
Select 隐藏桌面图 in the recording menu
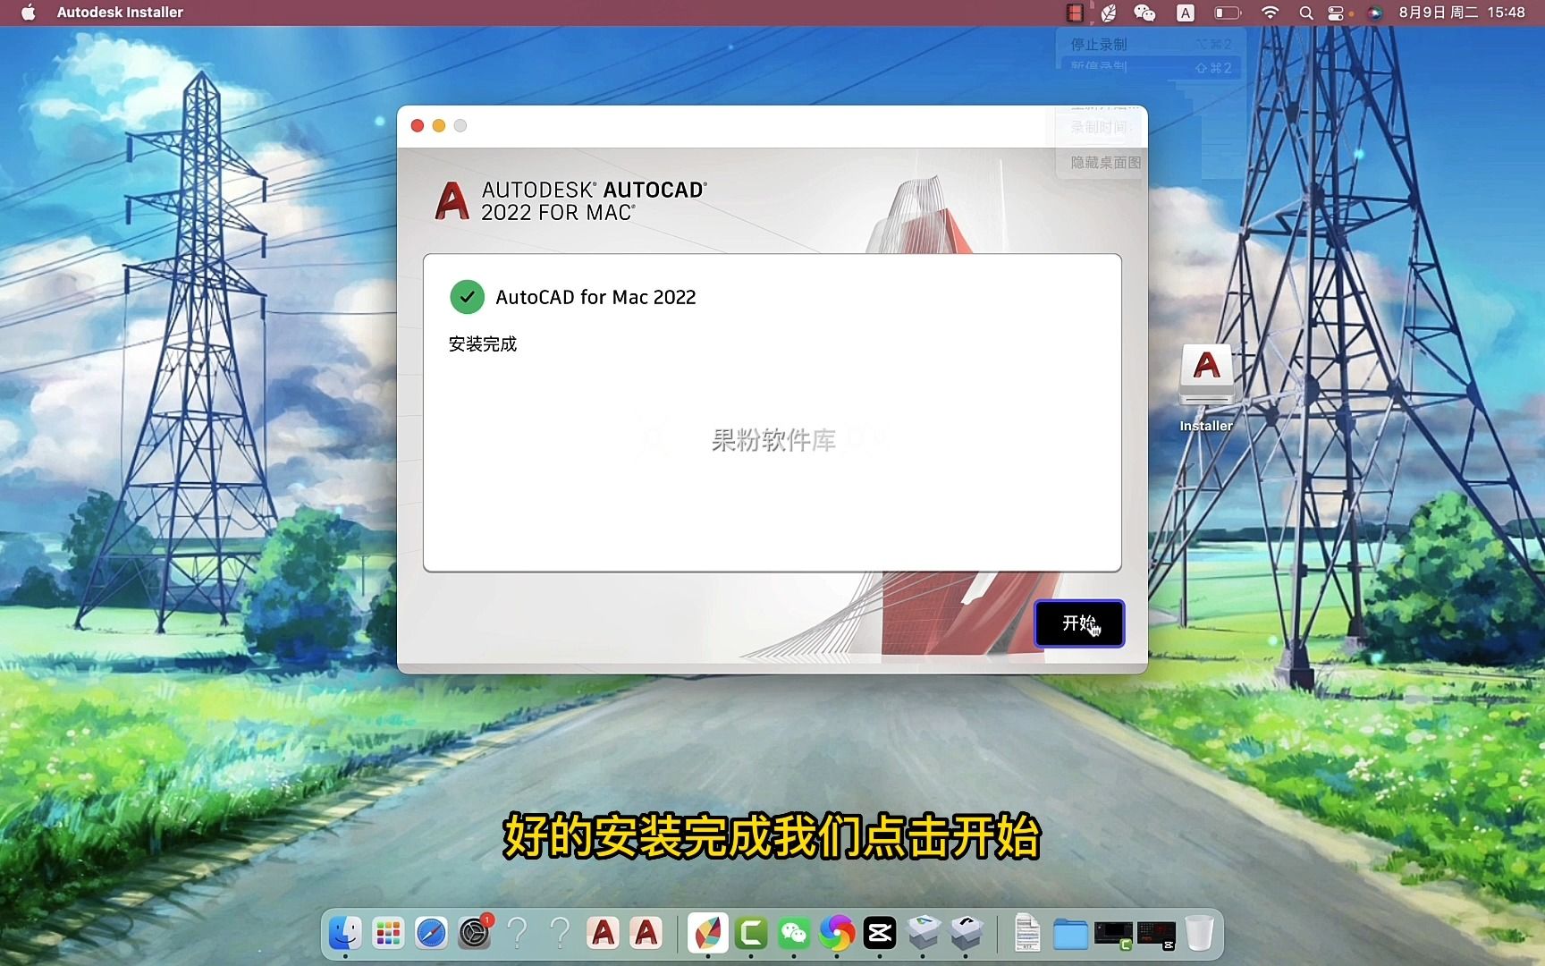coord(1105,163)
